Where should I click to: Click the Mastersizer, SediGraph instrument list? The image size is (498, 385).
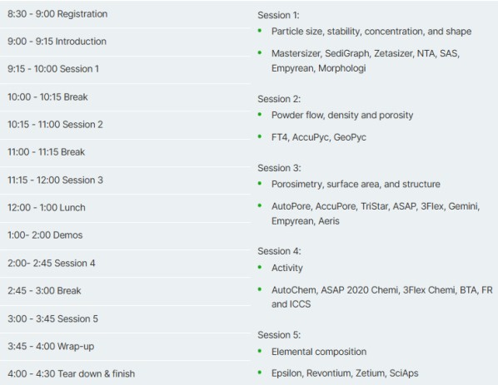(366, 61)
